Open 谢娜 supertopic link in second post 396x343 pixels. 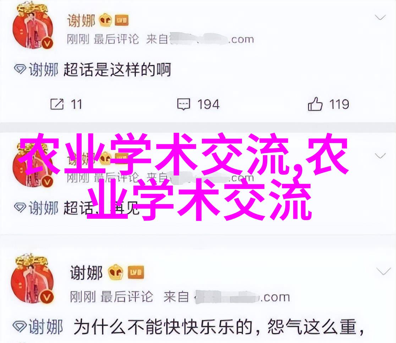(43, 208)
